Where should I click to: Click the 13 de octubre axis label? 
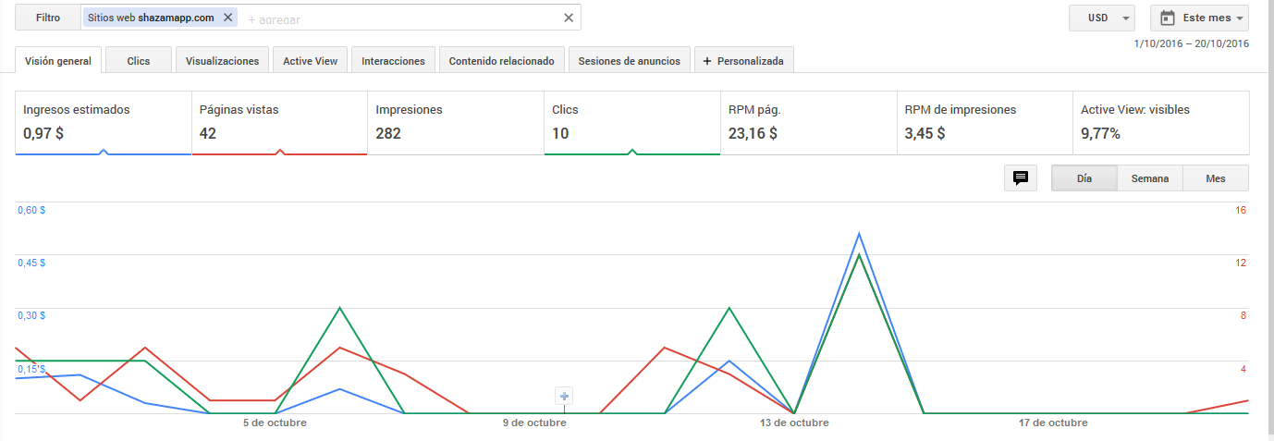click(794, 423)
